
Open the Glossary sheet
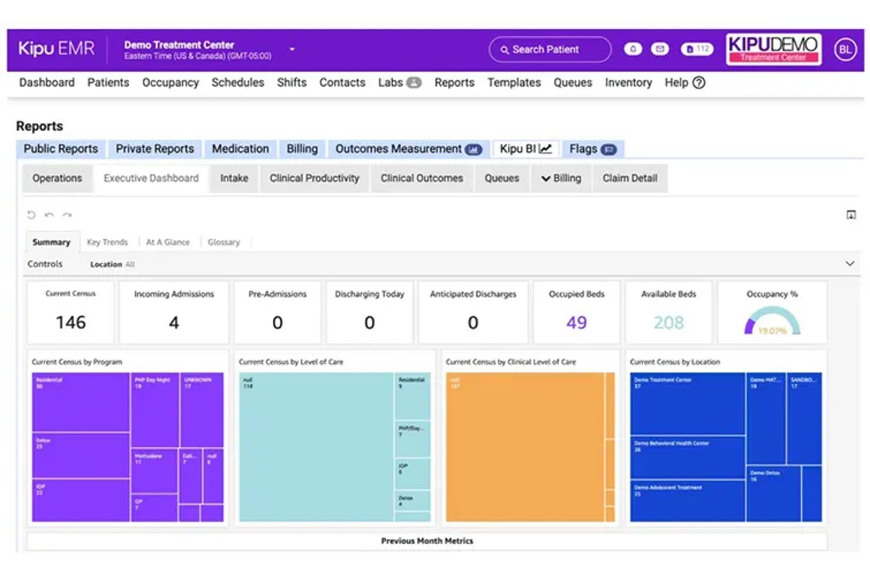(x=223, y=242)
